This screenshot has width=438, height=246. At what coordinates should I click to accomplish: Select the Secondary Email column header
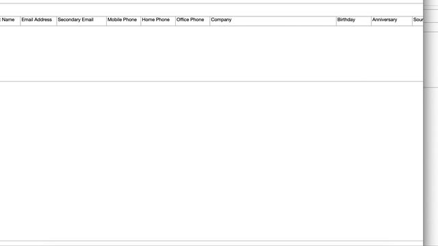[x=81, y=21]
